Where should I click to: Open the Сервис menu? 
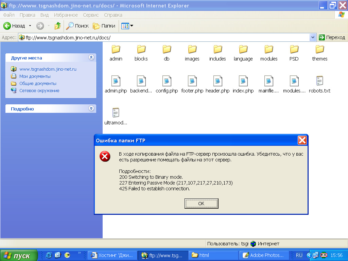tap(91, 15)
